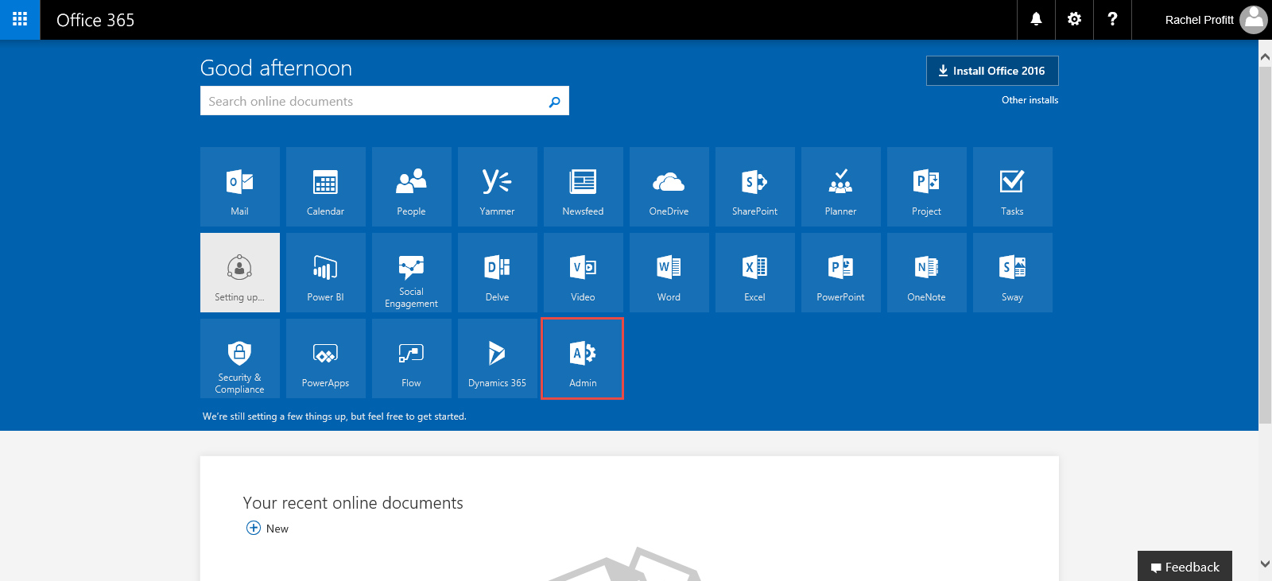Open the Sway tile
The height and width of the screenshot is (581, 1272).
[1013, 273]
